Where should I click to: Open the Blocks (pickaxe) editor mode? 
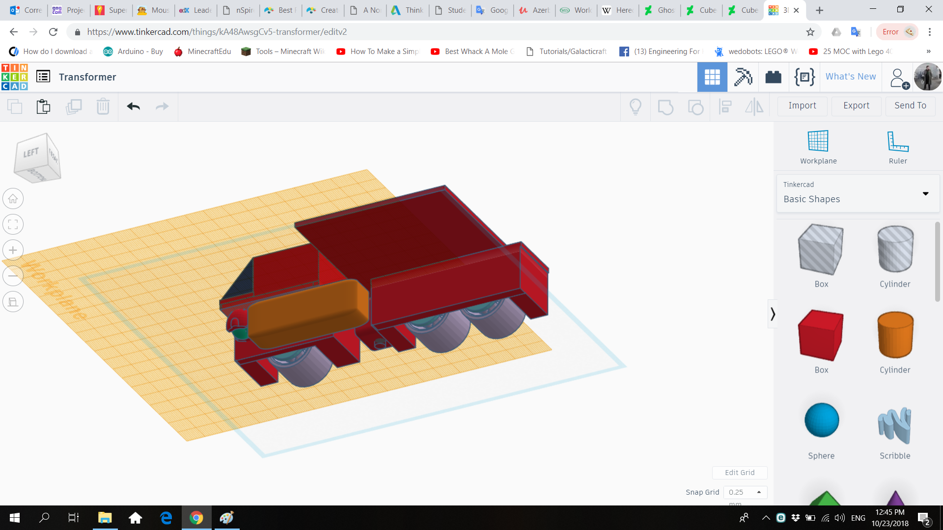click(743, 77)
